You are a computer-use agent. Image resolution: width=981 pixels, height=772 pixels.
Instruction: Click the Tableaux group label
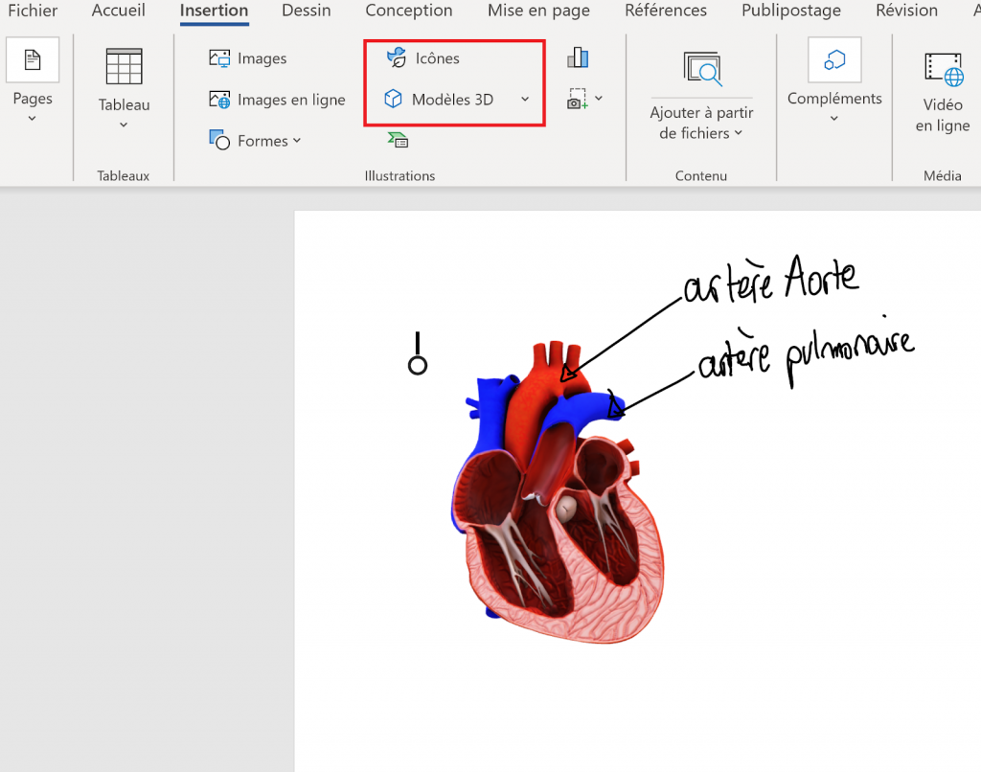124,176
